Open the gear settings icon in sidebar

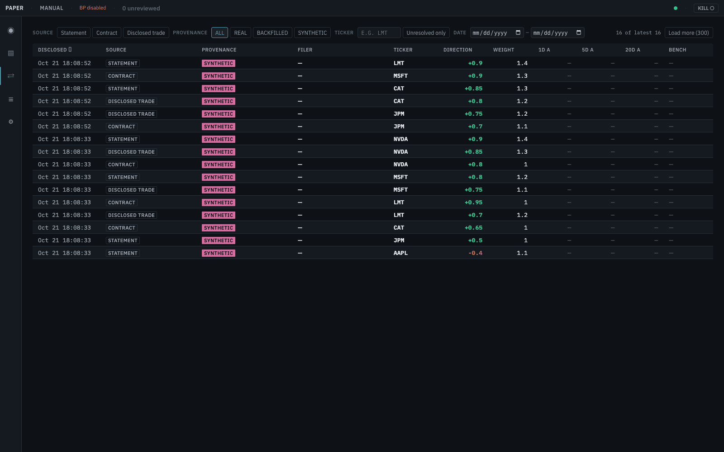point(11,122)
